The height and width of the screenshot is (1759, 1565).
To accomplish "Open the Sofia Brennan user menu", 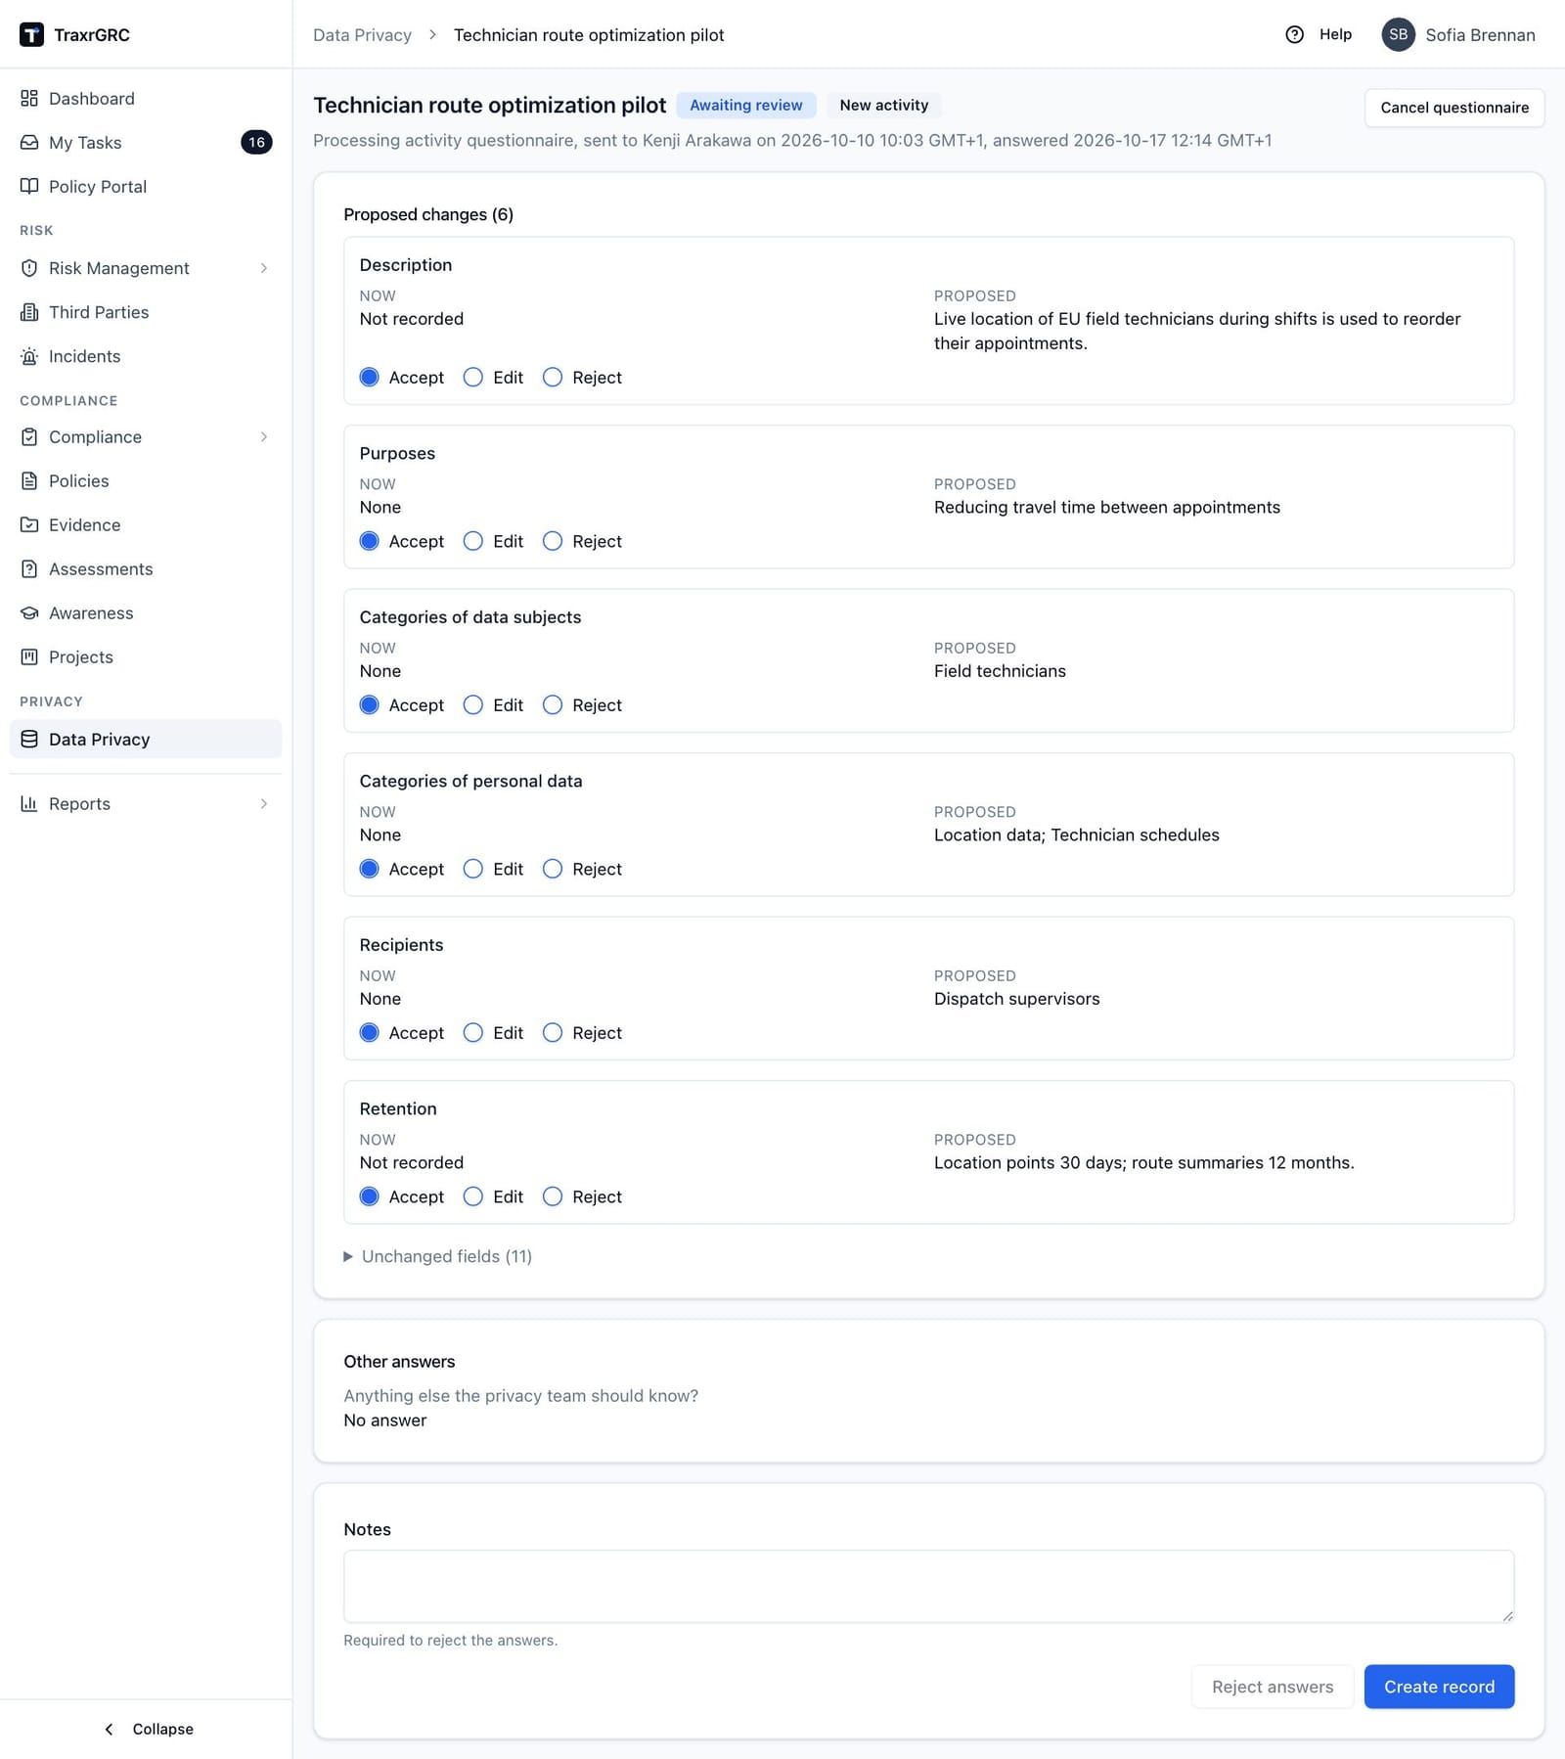I will click(x=1457, y=34).
